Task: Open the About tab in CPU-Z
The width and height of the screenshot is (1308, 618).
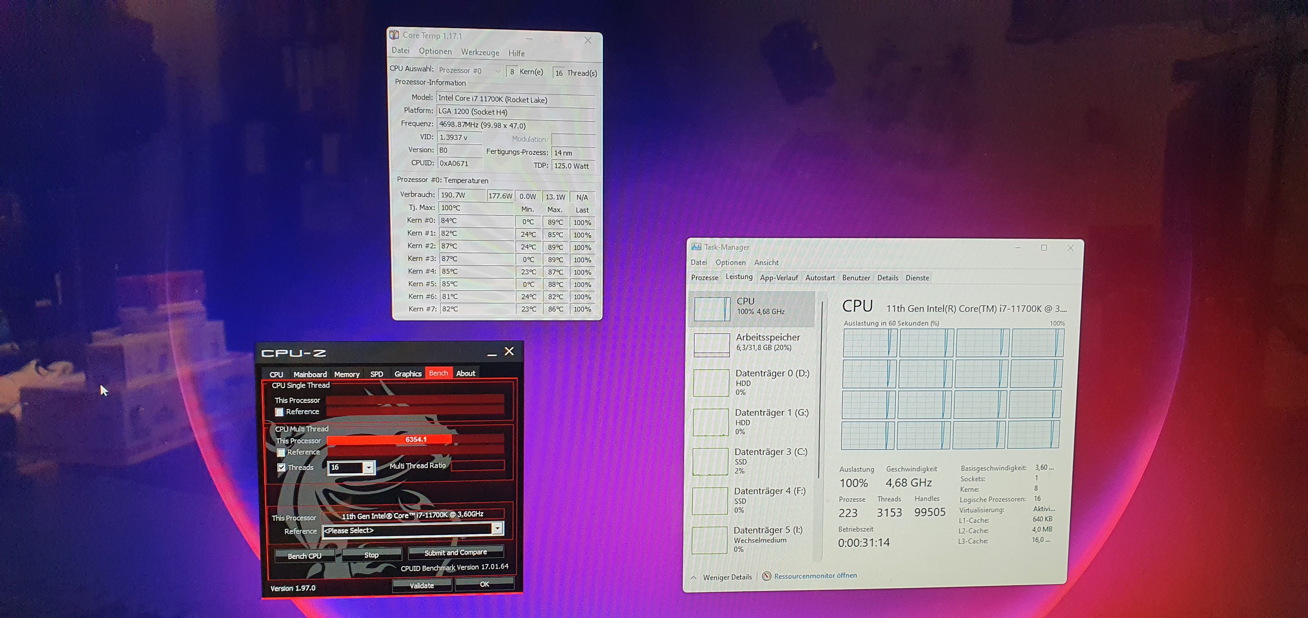Action: tap(466, 373)
